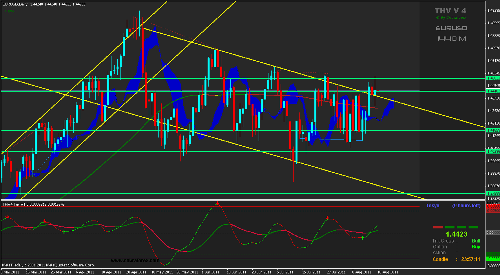This screenshot has width=500, height=275.
Task: Click the '18 Aug 2011' date label
Action: [x=388, y=272]
